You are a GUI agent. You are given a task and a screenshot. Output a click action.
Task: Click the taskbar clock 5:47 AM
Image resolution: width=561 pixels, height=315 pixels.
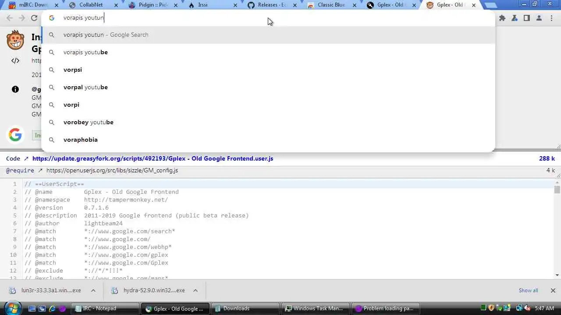[x=544, y=308]
